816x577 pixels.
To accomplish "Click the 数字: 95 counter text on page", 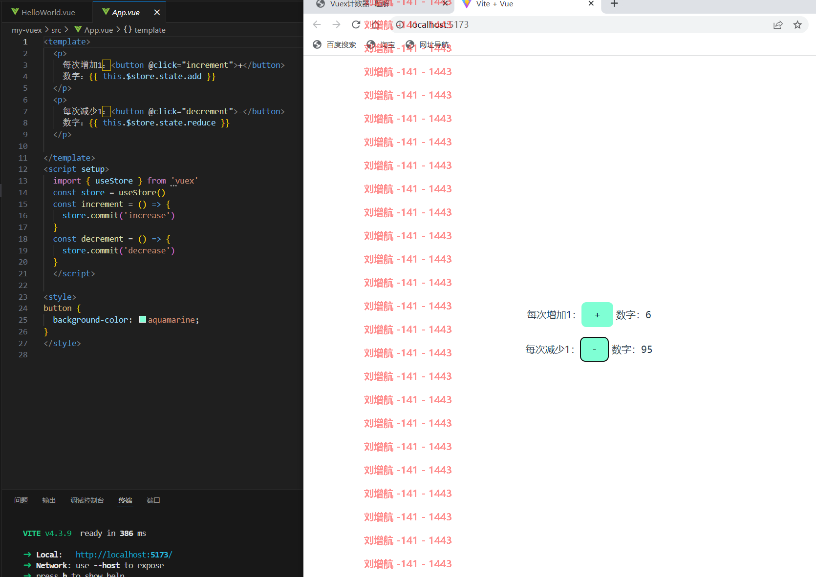I will pos(632,350).
